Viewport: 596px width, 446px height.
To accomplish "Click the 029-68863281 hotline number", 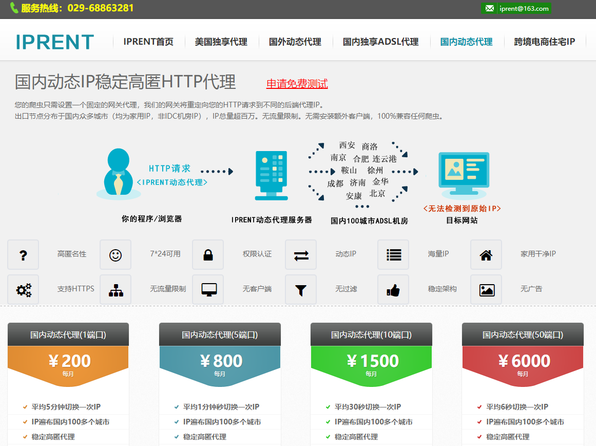I will (100, 8).
